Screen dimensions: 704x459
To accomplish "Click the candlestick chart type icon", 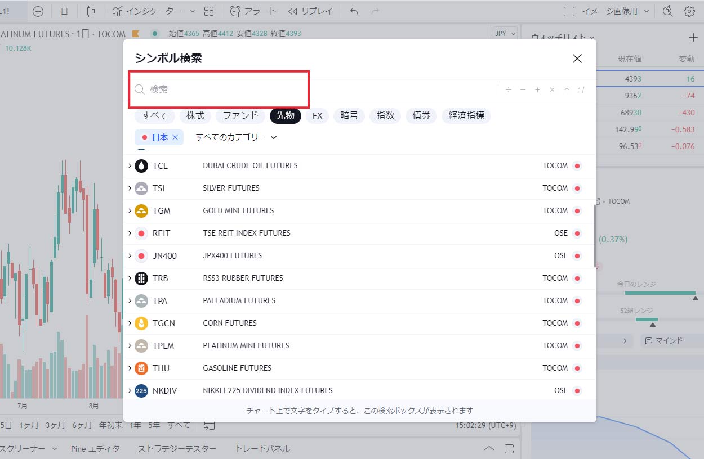I will tap(91, 11).
